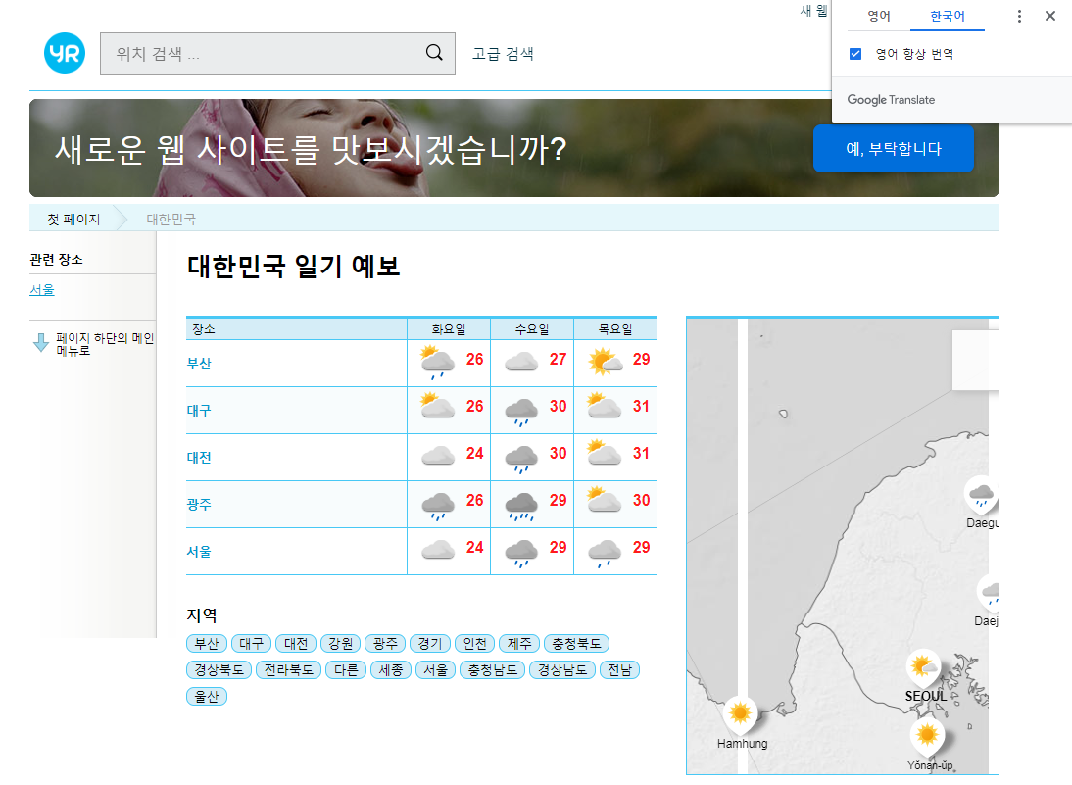Click 대전 수요일 rain icon

pos(521,459)
